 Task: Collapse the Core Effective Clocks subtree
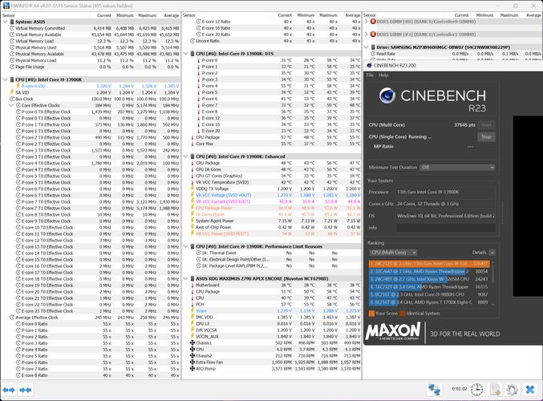(x=11, y=105)
